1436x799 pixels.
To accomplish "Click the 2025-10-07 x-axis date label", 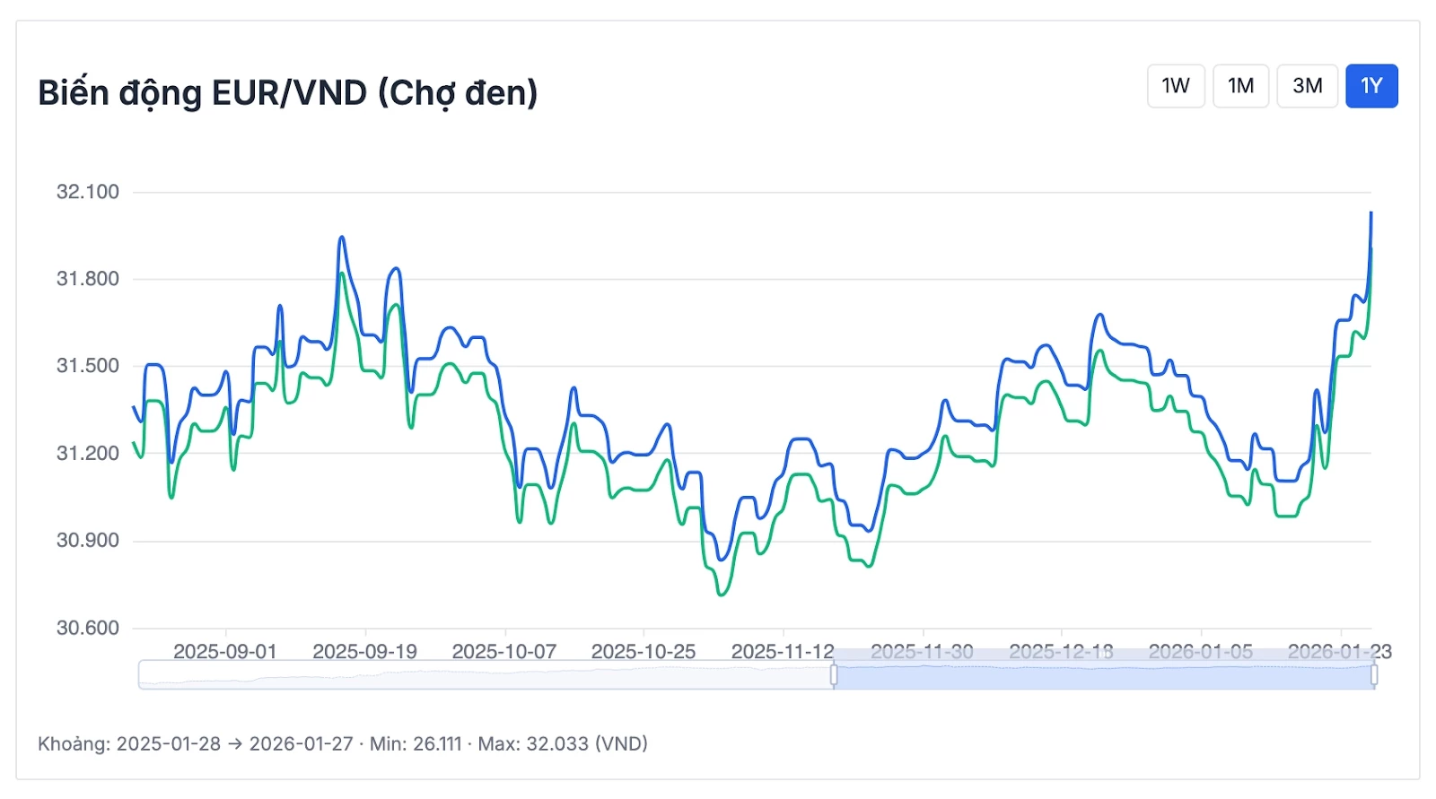I will pos(503,652).
